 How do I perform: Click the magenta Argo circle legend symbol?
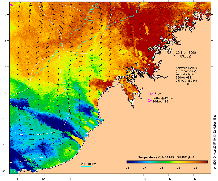click(152, 94)
